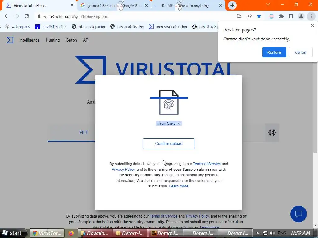Click the network tray icon
Image resolution: width=318 pixels, height=238 pixels.
point(265,233)
